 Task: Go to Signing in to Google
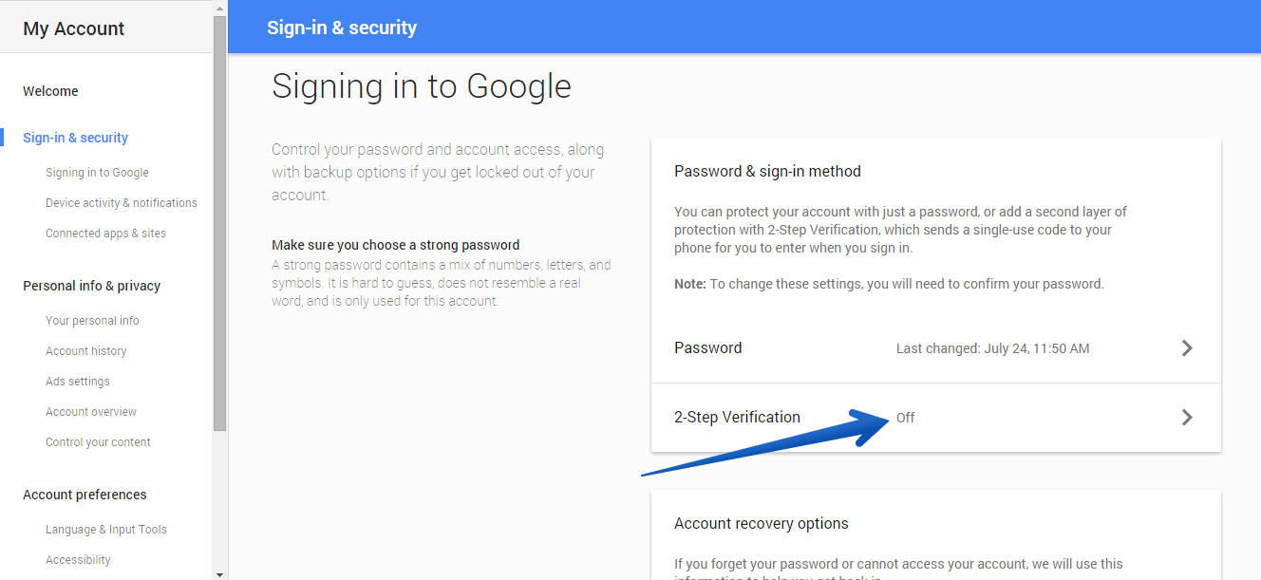click(97, 173)
